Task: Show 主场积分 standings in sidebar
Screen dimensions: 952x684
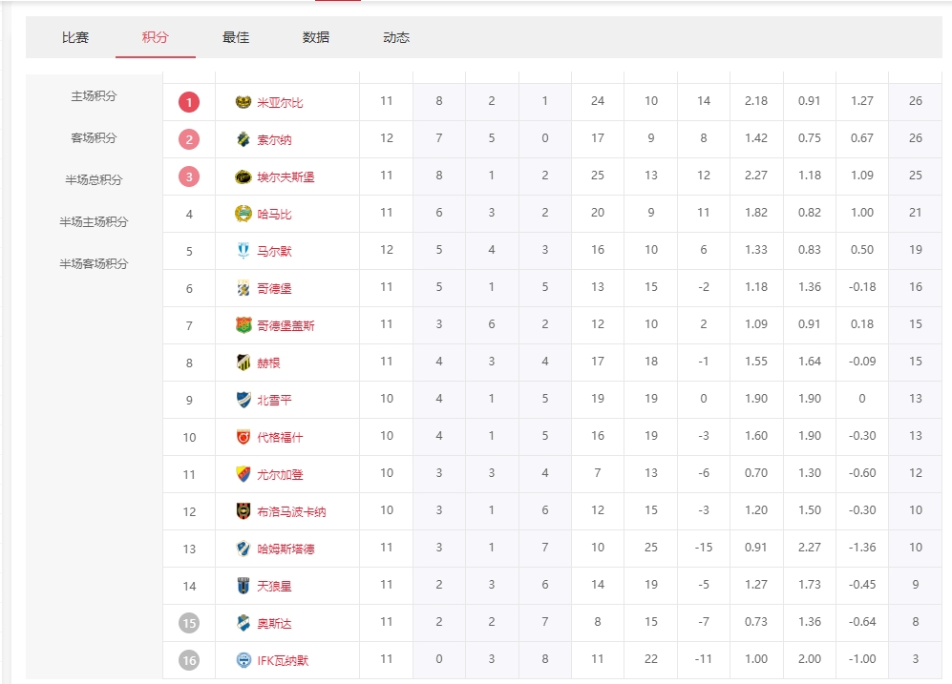Action: [x=94, y=96]
